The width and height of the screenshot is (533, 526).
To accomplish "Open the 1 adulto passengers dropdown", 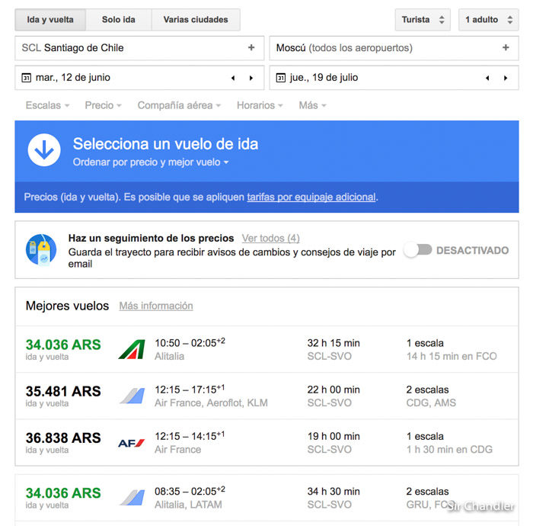I will coord(487,20).
